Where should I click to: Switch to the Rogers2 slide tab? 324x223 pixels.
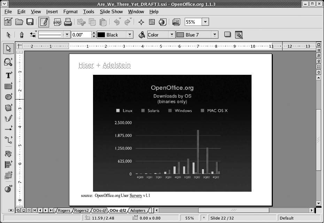[x=81, y=210]
